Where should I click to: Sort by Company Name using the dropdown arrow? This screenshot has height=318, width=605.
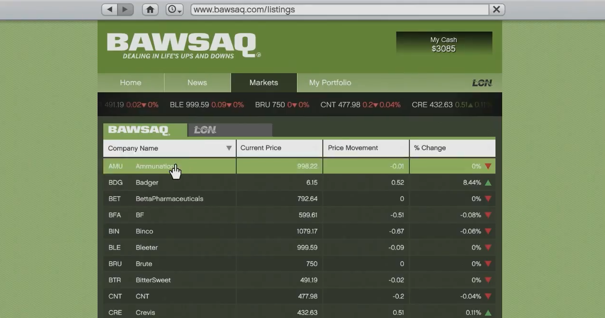[229, 148]
